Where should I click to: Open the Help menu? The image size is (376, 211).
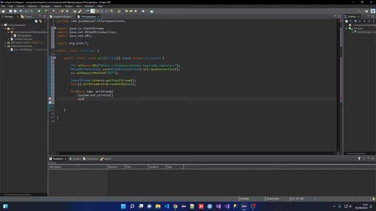[x=100, y=6]
